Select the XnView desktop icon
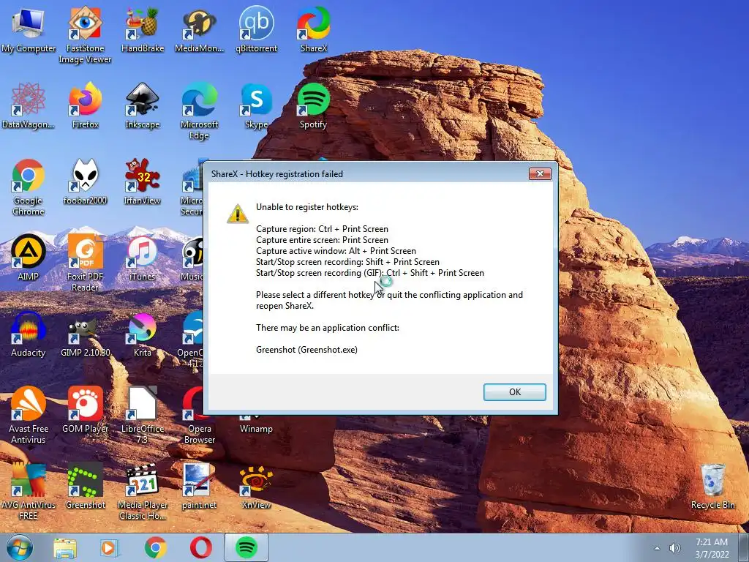 257,487
